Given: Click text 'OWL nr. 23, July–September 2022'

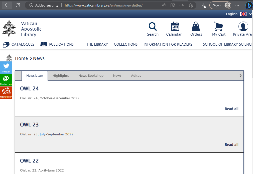Looking at the screenshot, I should point(47,134).
